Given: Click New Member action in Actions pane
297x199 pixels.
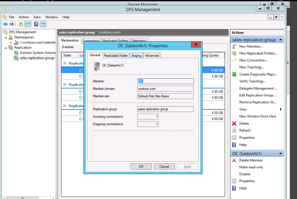Looking at the screenshot, I should point(250,46).
